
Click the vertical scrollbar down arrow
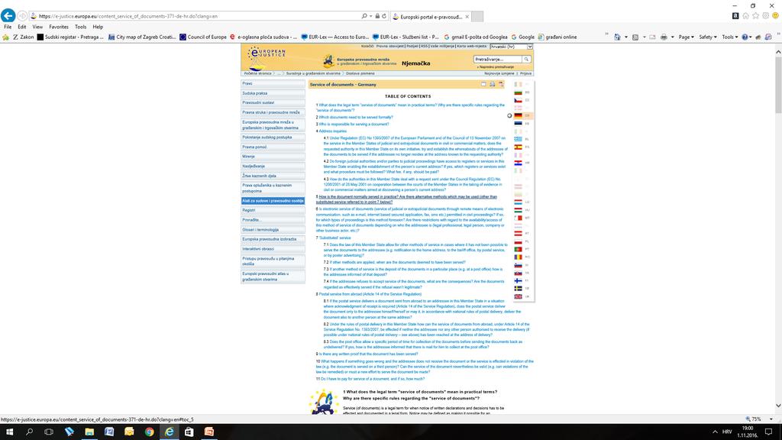point(778,406)
